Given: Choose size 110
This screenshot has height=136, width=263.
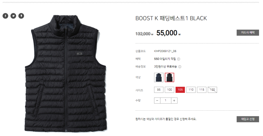Looking at the screenshot, I should point(191,90).
